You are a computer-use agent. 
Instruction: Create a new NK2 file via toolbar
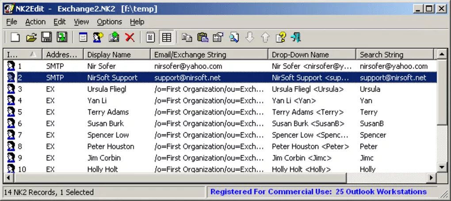(15, 37)
